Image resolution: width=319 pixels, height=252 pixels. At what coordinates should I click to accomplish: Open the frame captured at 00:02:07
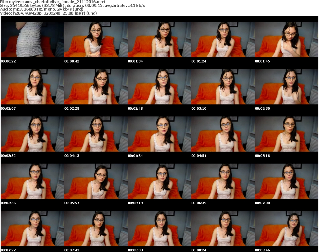32,87
